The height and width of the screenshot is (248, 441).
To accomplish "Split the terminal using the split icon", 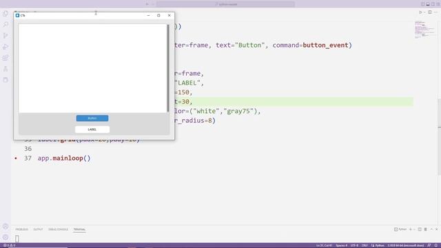I will (x=420, y=229).
